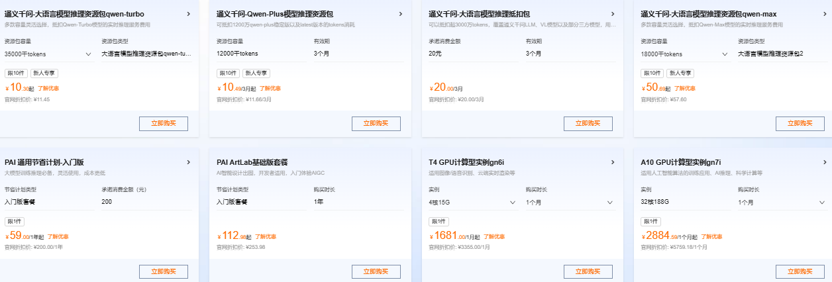
Task: Click 立即购买 on the Qwen-Plus card
Action: pyautogui.click(x=376, y=123)
